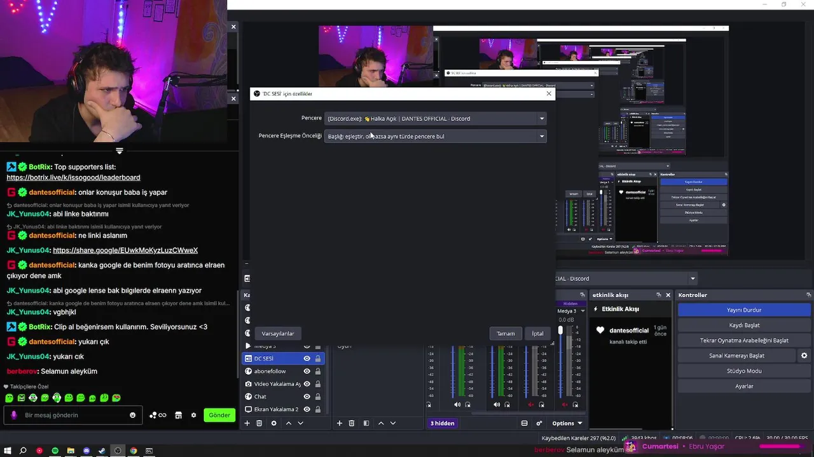Hide the Ekran Yakalama 2 source
Screen dimensions: 814x457
click(x=307, y=409)
